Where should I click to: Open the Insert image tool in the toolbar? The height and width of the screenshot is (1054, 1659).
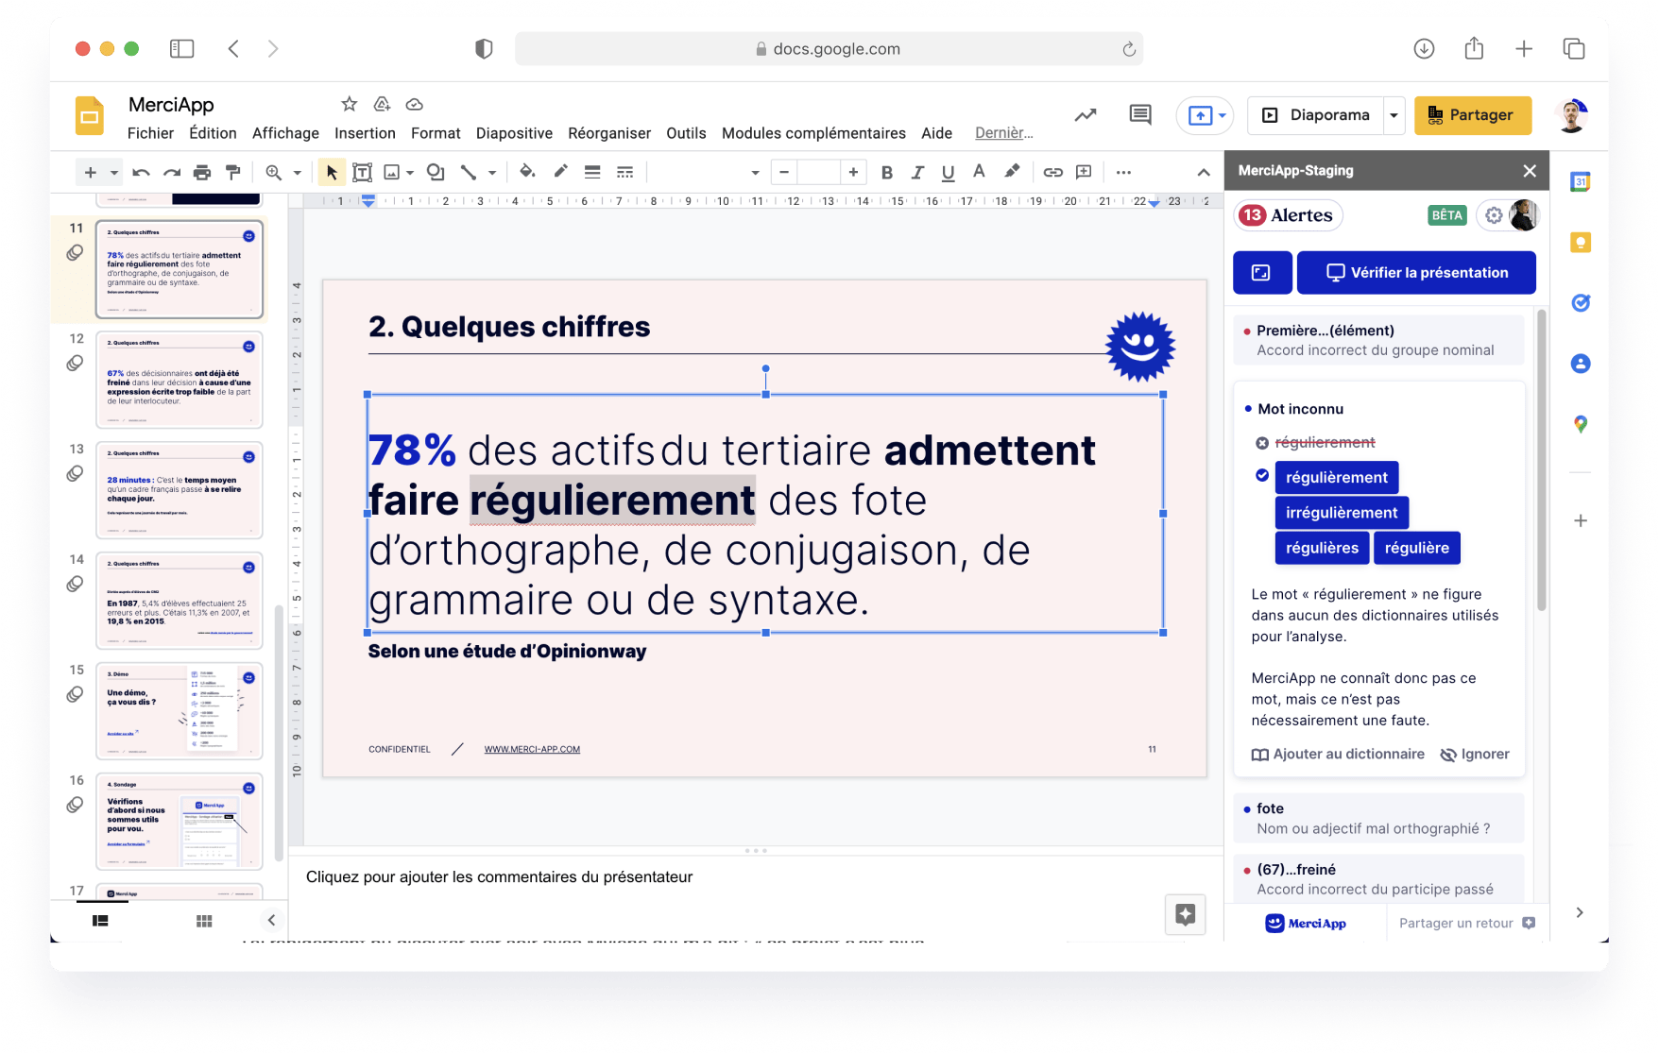[392, 172]
